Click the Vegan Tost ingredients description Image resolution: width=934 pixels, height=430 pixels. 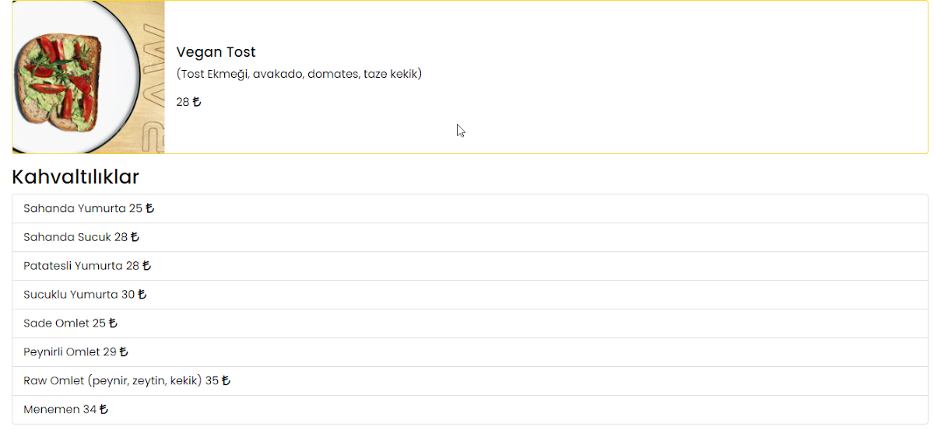(x=299, y=74)
